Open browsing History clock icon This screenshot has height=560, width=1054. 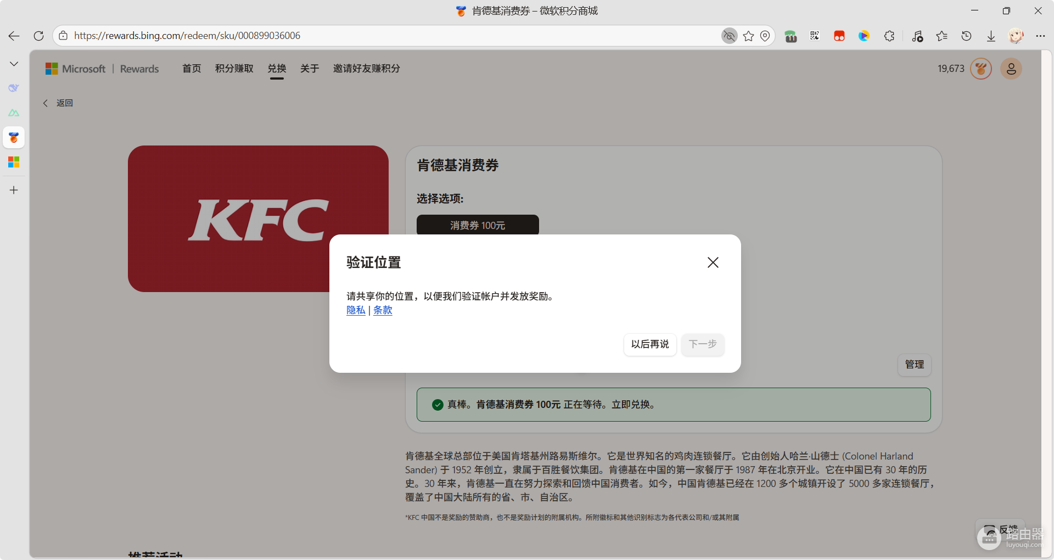(967, 36)
